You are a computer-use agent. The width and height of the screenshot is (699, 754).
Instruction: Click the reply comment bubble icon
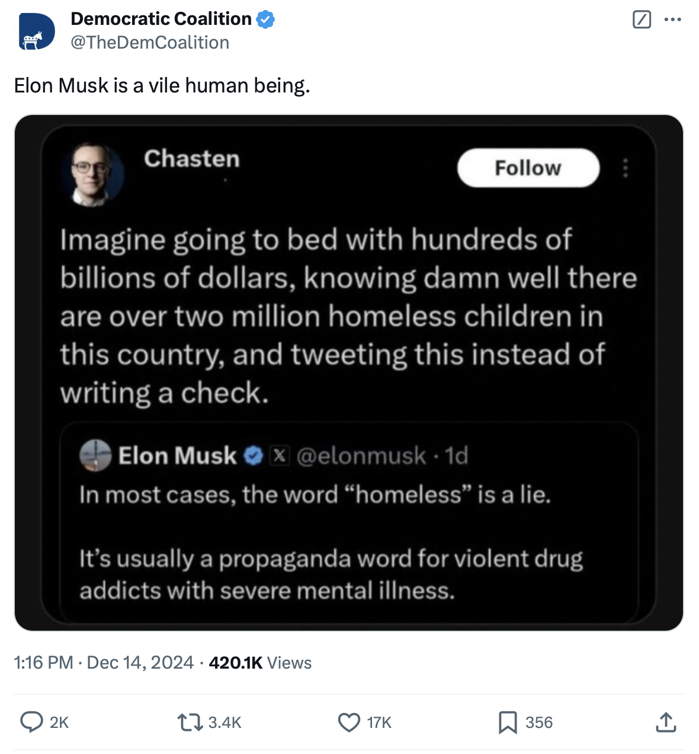pyautogui.click(x=31, y=722)
